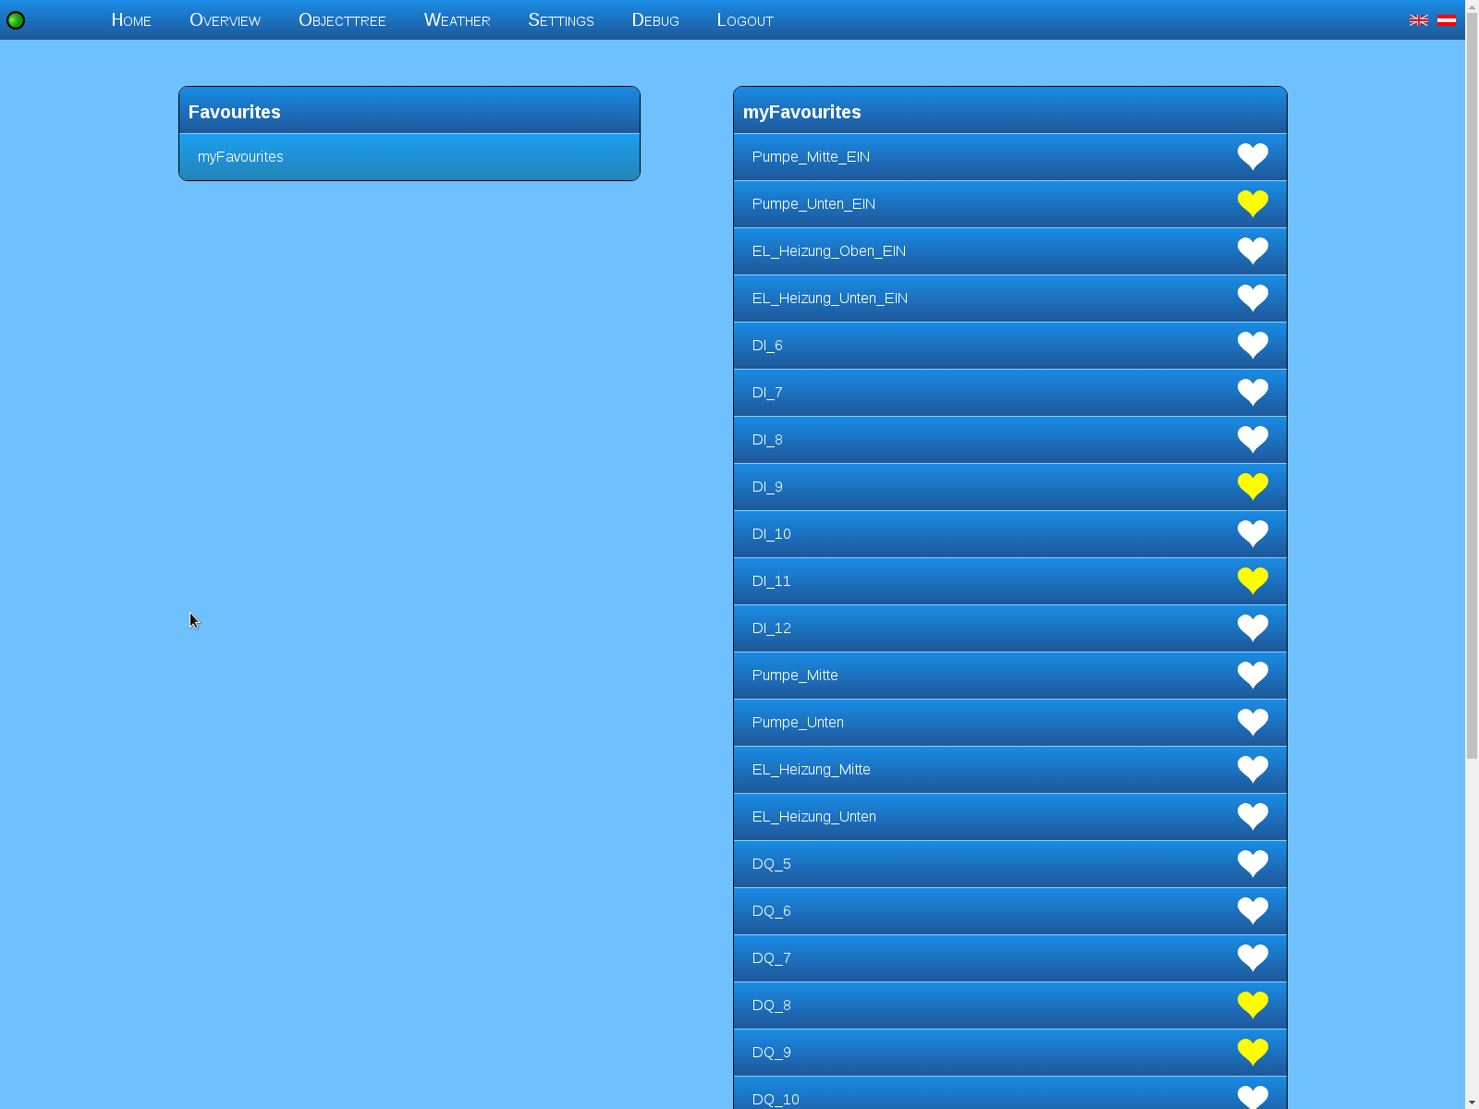The image size is (1479, 1109).
Task: Click the heart icon for Pumpe_Mitte_EIN
Action: [x=1253, y=156]
